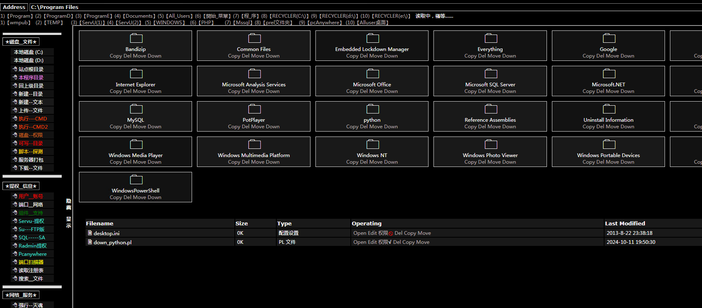Jump to the WINDOWS shortcut link
Viewport: 702px width, 308px height.
[x=169, y=23]
